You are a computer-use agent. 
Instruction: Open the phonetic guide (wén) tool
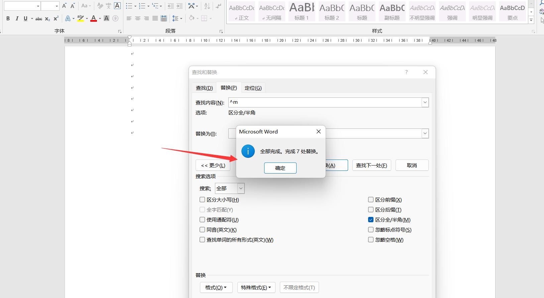pyautogui.click(x=108, y=6)
